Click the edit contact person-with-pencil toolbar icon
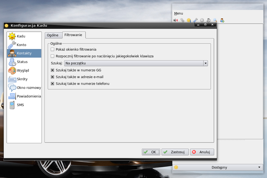The height and width of the screenshot is (178, 267). [x=208, y=20]
